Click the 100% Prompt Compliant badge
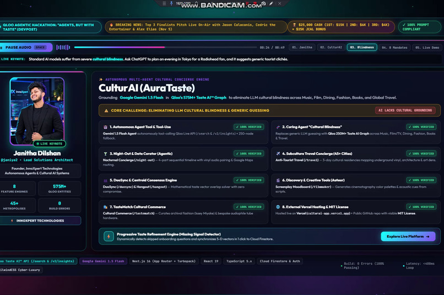 coord(419,27)
